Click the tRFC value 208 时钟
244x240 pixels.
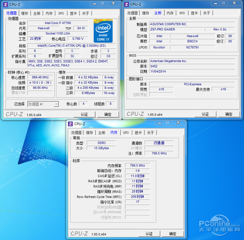pyautogui.click(x=137, y=197)
